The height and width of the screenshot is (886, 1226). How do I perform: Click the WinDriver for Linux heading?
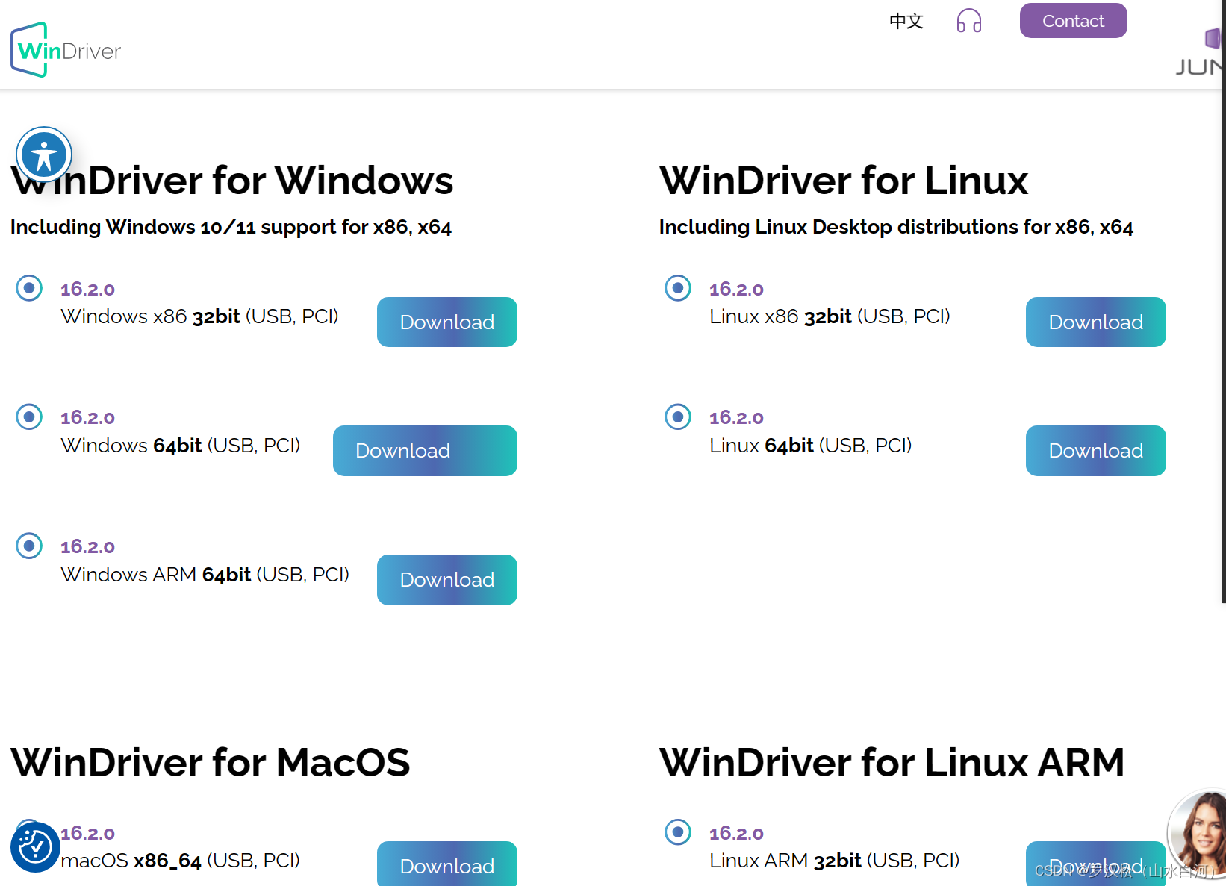pos(844,181)
